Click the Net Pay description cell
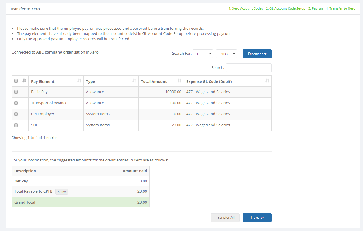Screen dimensions: 363x231 [58, 181]
